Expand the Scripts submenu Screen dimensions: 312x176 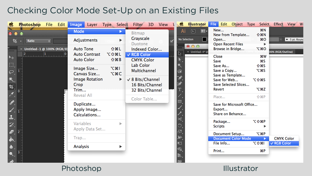click(239, 126)
